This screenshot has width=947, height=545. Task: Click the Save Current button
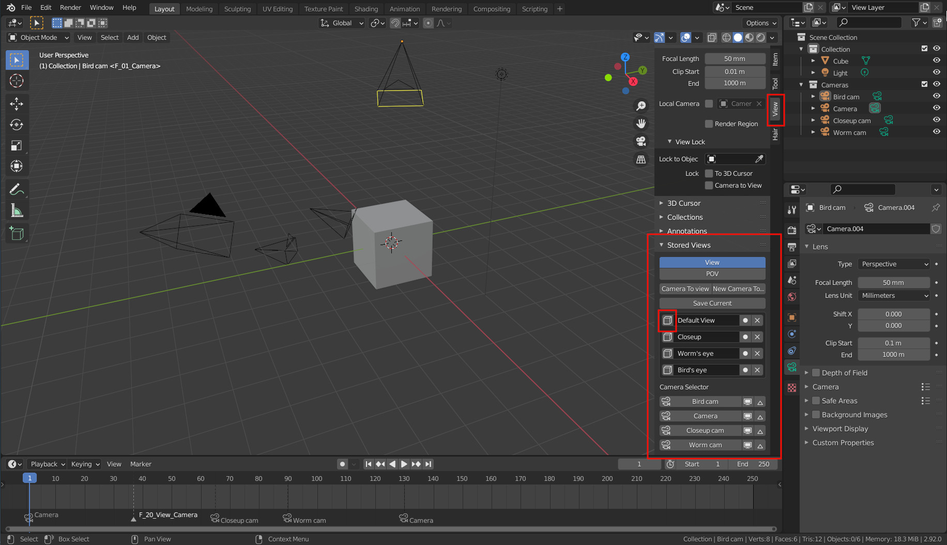pos(712,303)
